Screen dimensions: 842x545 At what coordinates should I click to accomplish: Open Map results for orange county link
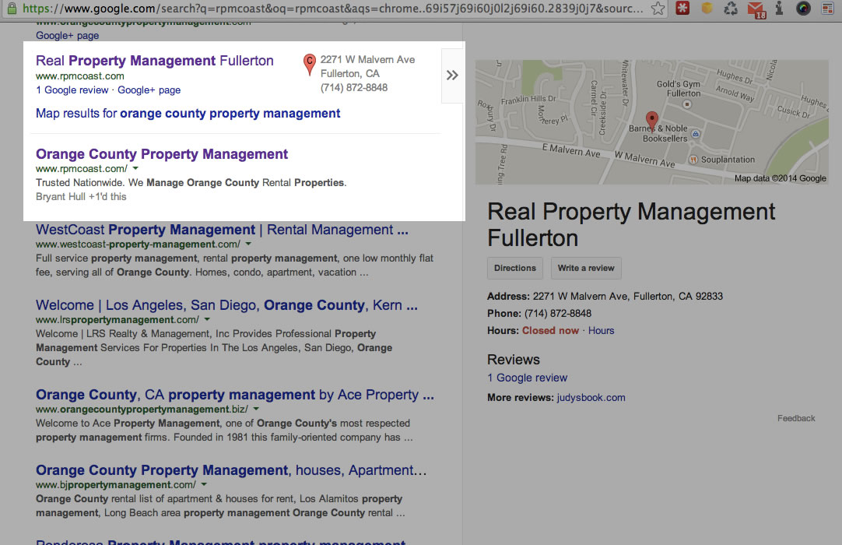[188, 114]
